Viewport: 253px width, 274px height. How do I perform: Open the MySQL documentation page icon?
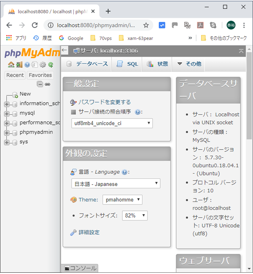pyautogui.click(x=35, y=64)
